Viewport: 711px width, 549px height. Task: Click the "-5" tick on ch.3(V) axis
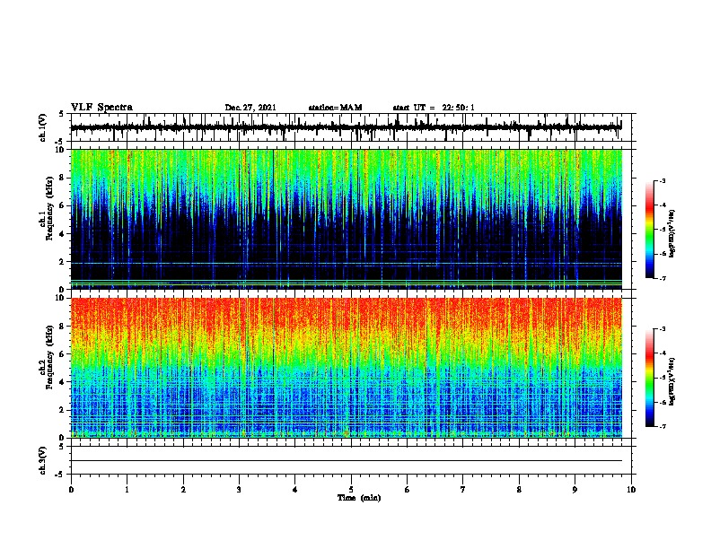point(60,475)
